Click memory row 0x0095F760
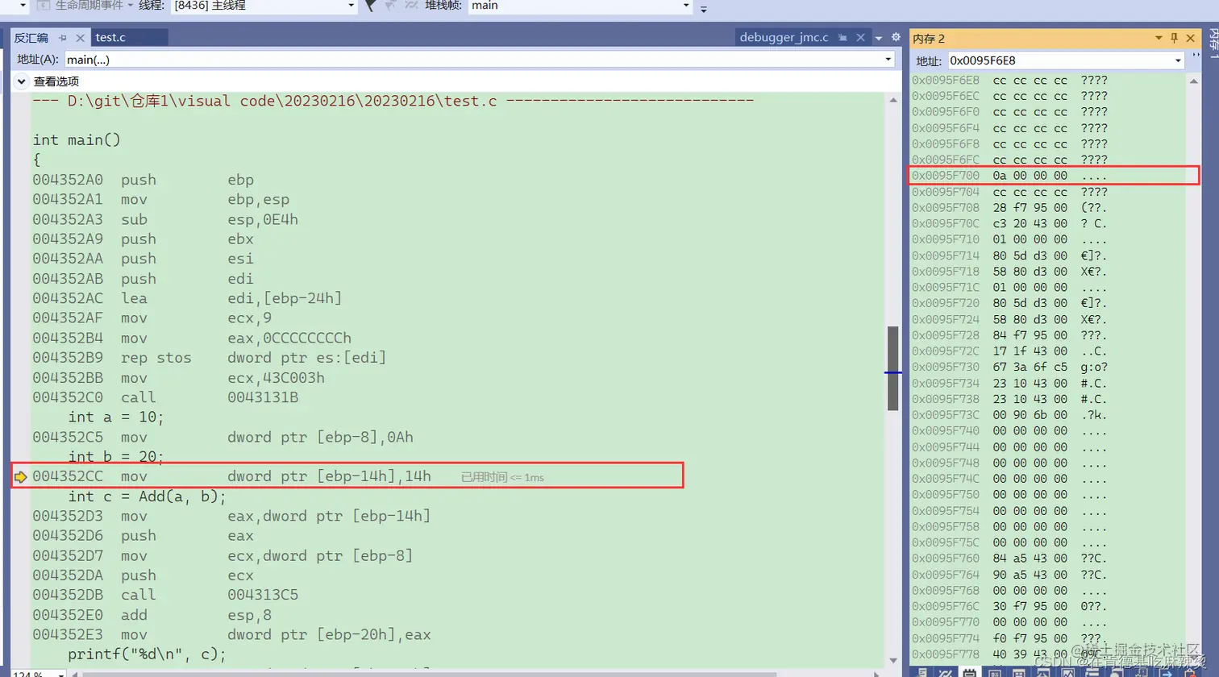1219x677 pixels. point(1009,559)
